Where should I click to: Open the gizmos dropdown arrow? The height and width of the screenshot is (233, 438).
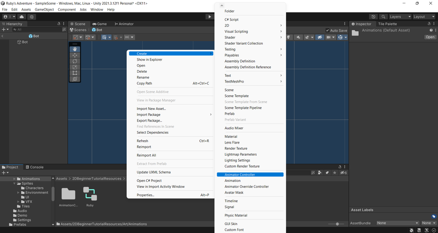pyautogui.click(x=345, y=37)
